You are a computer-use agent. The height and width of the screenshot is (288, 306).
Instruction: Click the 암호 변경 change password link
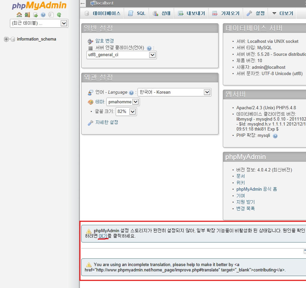pos(105,41)
